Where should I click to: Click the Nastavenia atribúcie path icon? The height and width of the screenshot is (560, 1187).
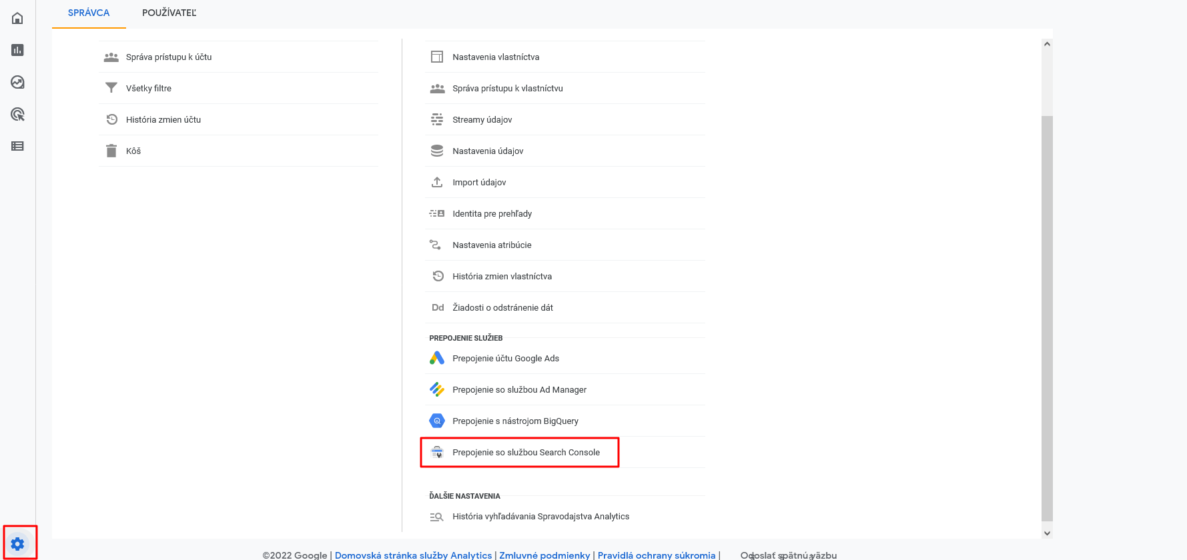[x=435, y=245]
